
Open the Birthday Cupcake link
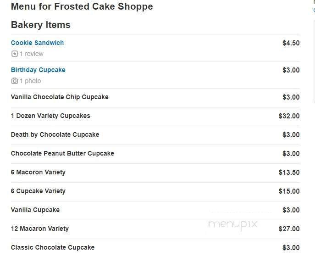(x=38, y=70)
